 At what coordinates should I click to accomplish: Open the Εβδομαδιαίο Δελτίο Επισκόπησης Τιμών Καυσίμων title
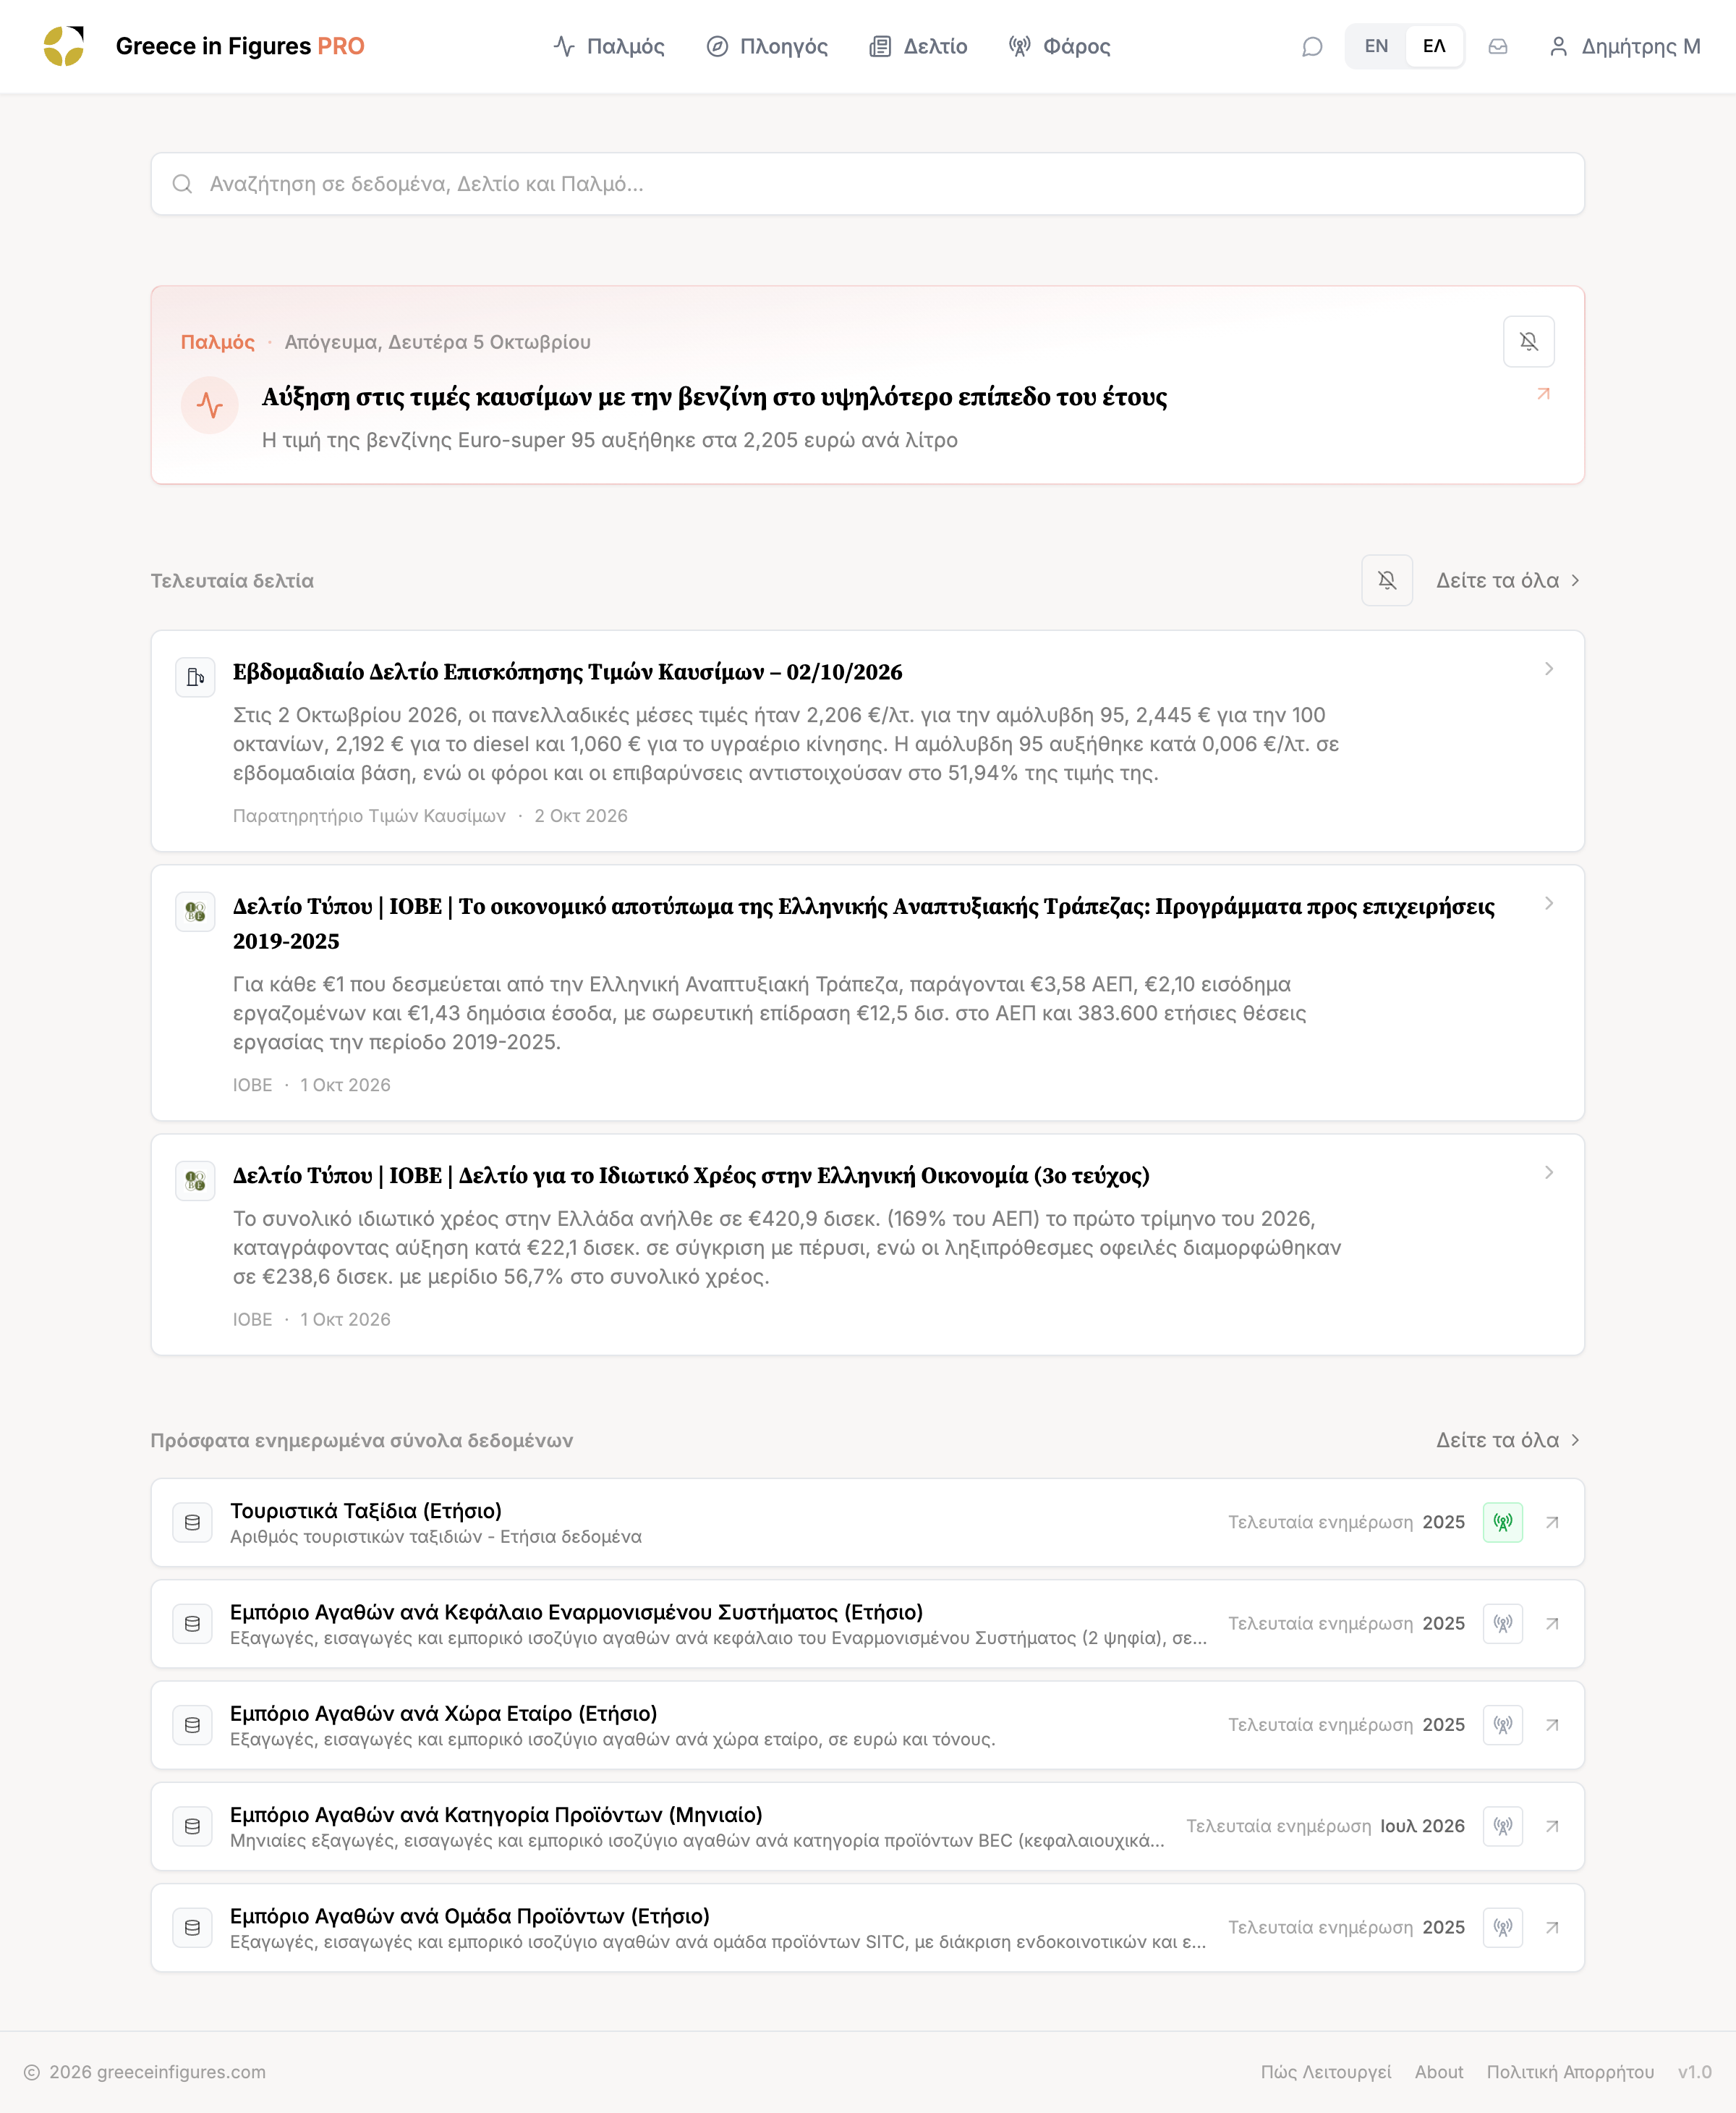[567, 672]
